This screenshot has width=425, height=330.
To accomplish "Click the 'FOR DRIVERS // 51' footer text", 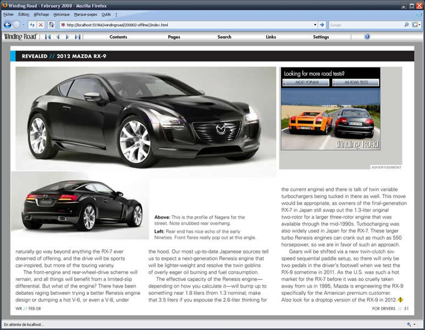I will click(390, 309).
